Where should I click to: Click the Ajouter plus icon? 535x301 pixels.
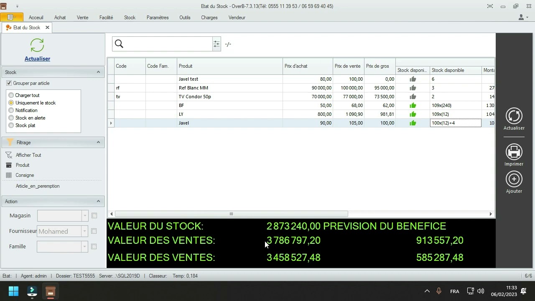[514, 179]
